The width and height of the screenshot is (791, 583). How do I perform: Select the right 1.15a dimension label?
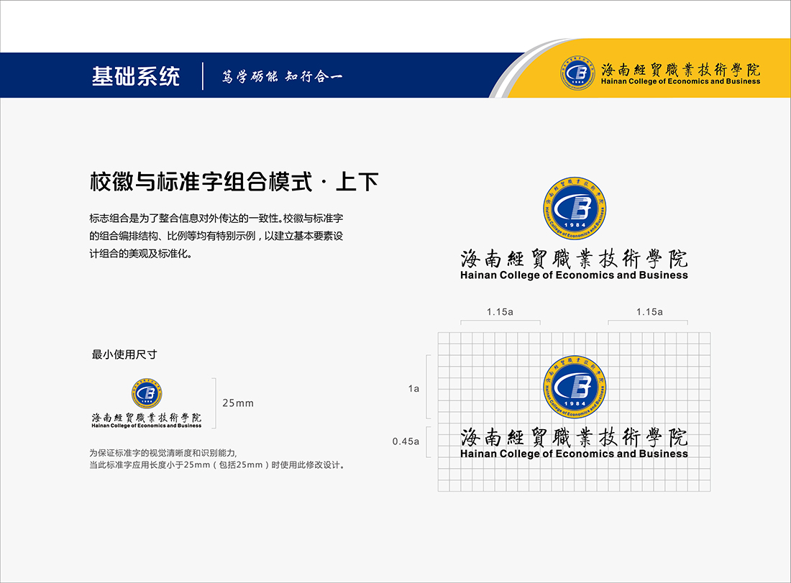pos(649,312)
